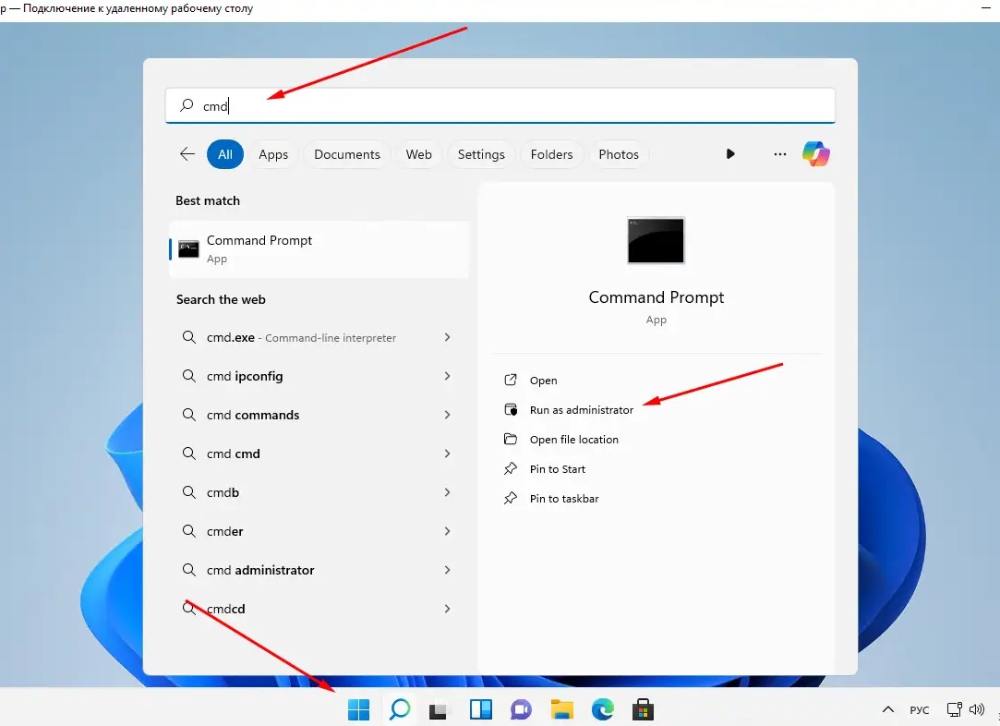
Task: Open Microsoft Store from the taskbar
Action: (x=643, y=709)
